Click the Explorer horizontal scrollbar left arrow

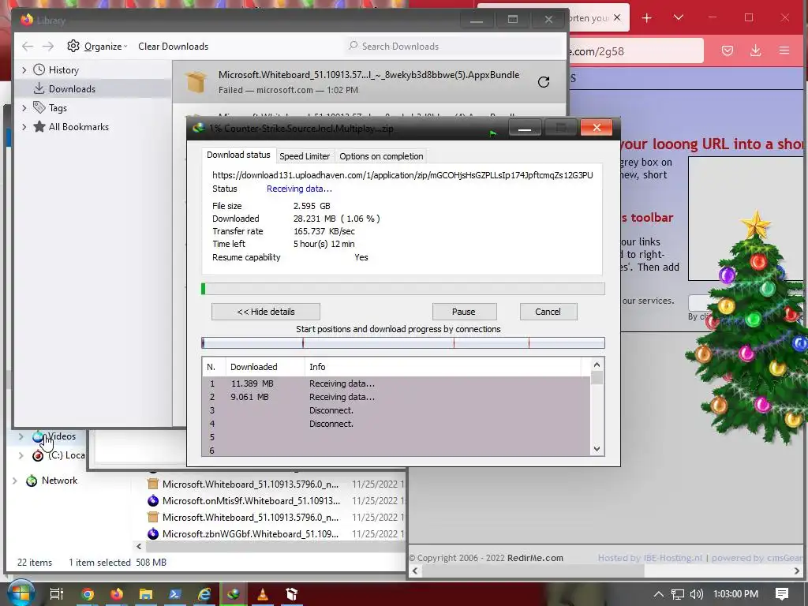[x=139, y=546]
